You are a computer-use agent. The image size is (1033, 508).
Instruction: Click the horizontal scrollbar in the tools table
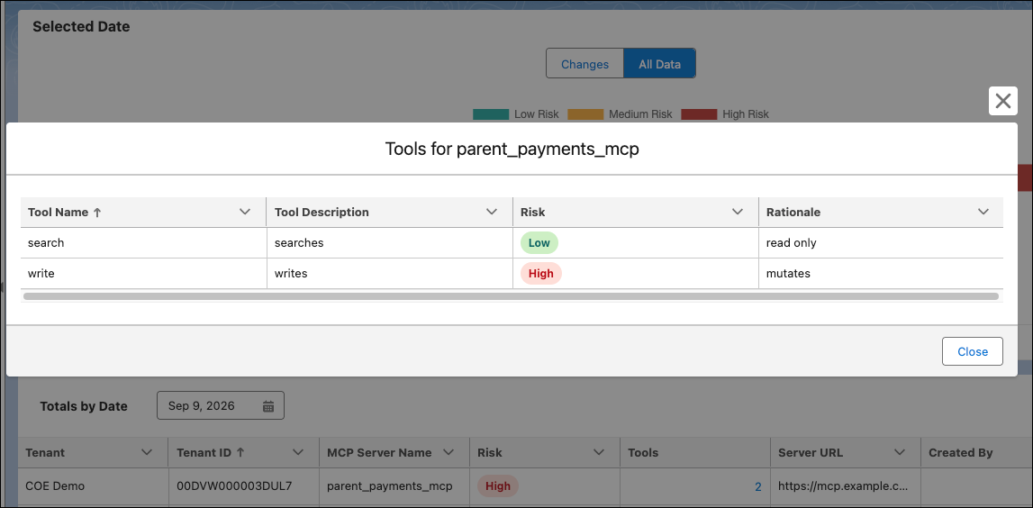[511, 296]
